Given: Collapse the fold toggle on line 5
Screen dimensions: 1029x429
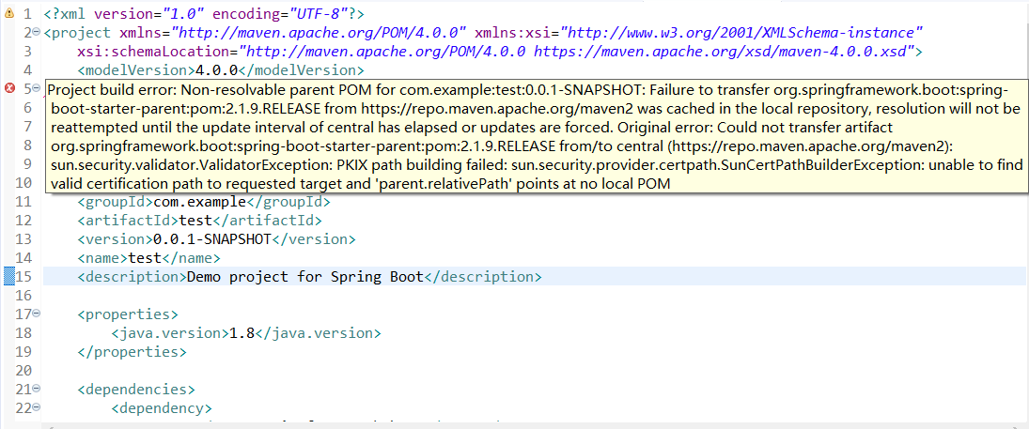Looking at the screenshot, I should [x=36, y=88].
